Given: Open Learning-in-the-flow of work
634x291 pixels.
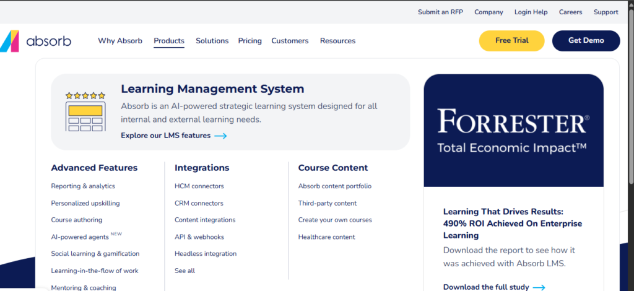Looking at the screenshot, I should point(95,271).
